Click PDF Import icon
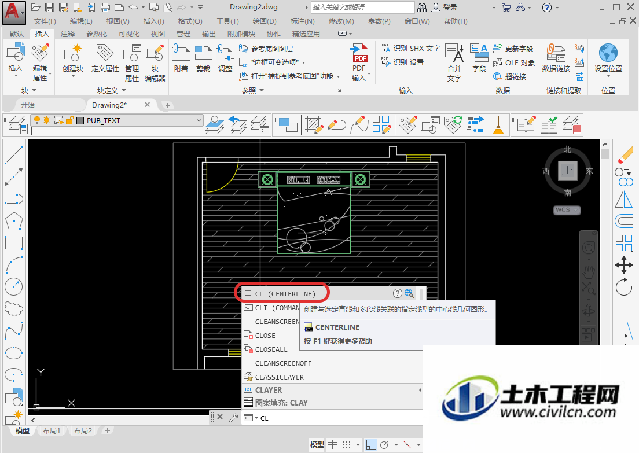This screenshot has height=453, width=639. coord(359,53)
